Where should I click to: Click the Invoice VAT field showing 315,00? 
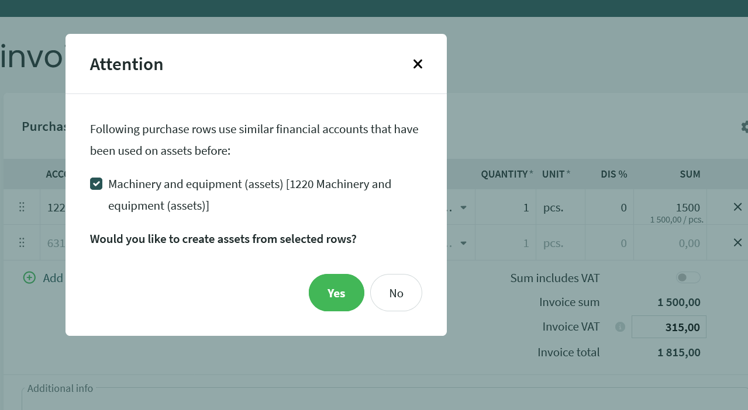(668, 327)
